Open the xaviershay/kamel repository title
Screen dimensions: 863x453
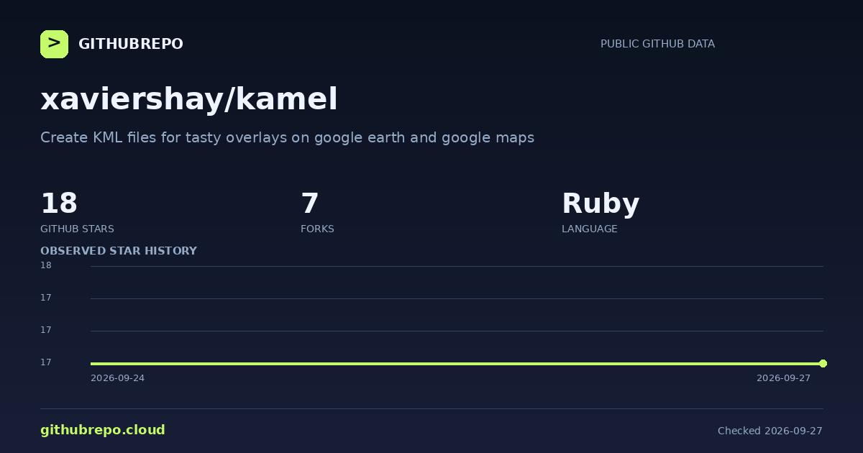189,99
